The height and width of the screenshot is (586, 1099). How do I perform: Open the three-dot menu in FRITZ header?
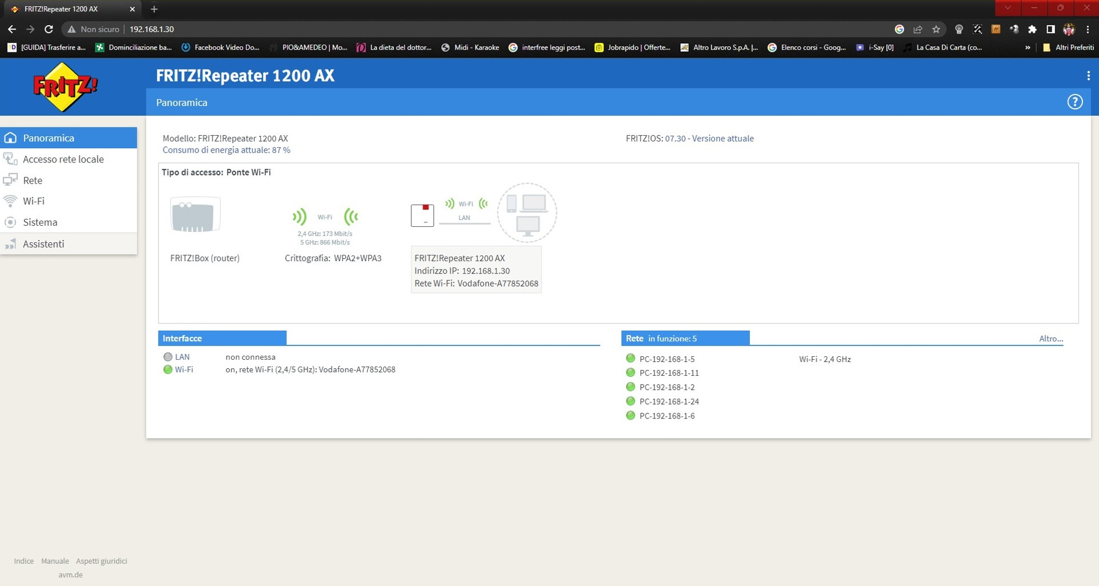[1088, 76]
